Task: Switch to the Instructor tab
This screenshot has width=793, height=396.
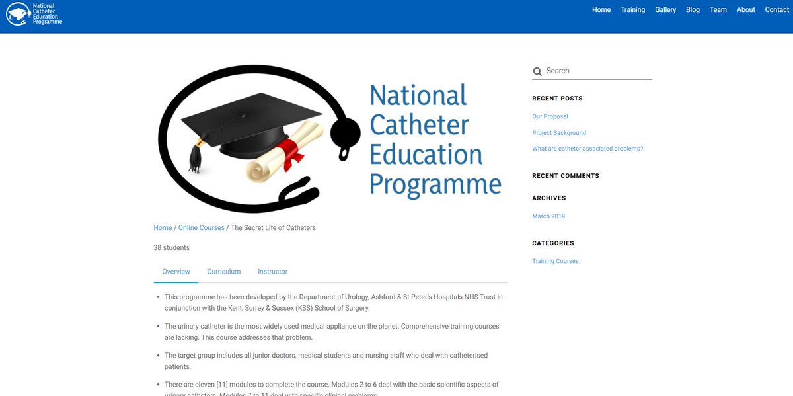Action: point(273,272)
